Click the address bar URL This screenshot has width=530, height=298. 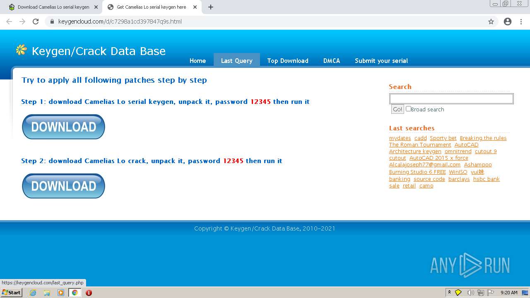coord(120,22)
